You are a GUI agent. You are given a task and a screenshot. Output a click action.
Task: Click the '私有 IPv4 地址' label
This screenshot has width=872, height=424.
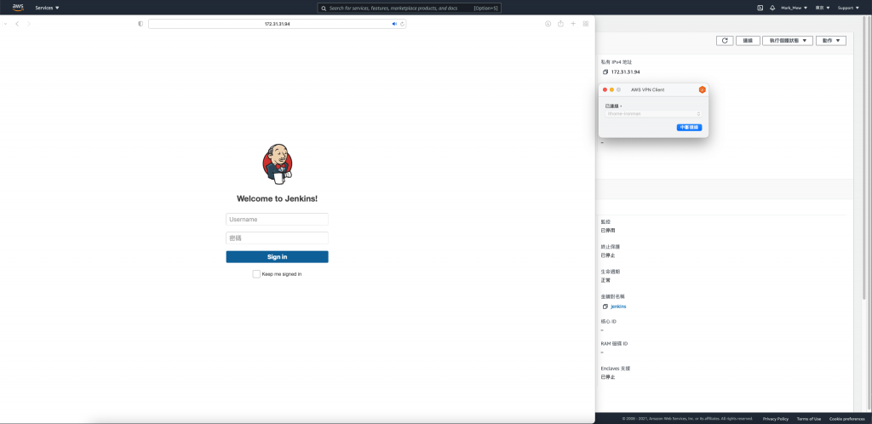617,62
